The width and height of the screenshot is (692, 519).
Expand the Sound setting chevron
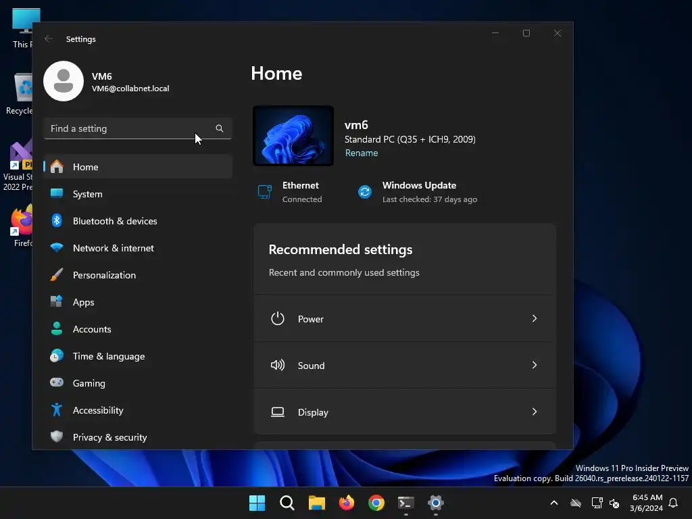pyautogui.click(x=535, y=365)
